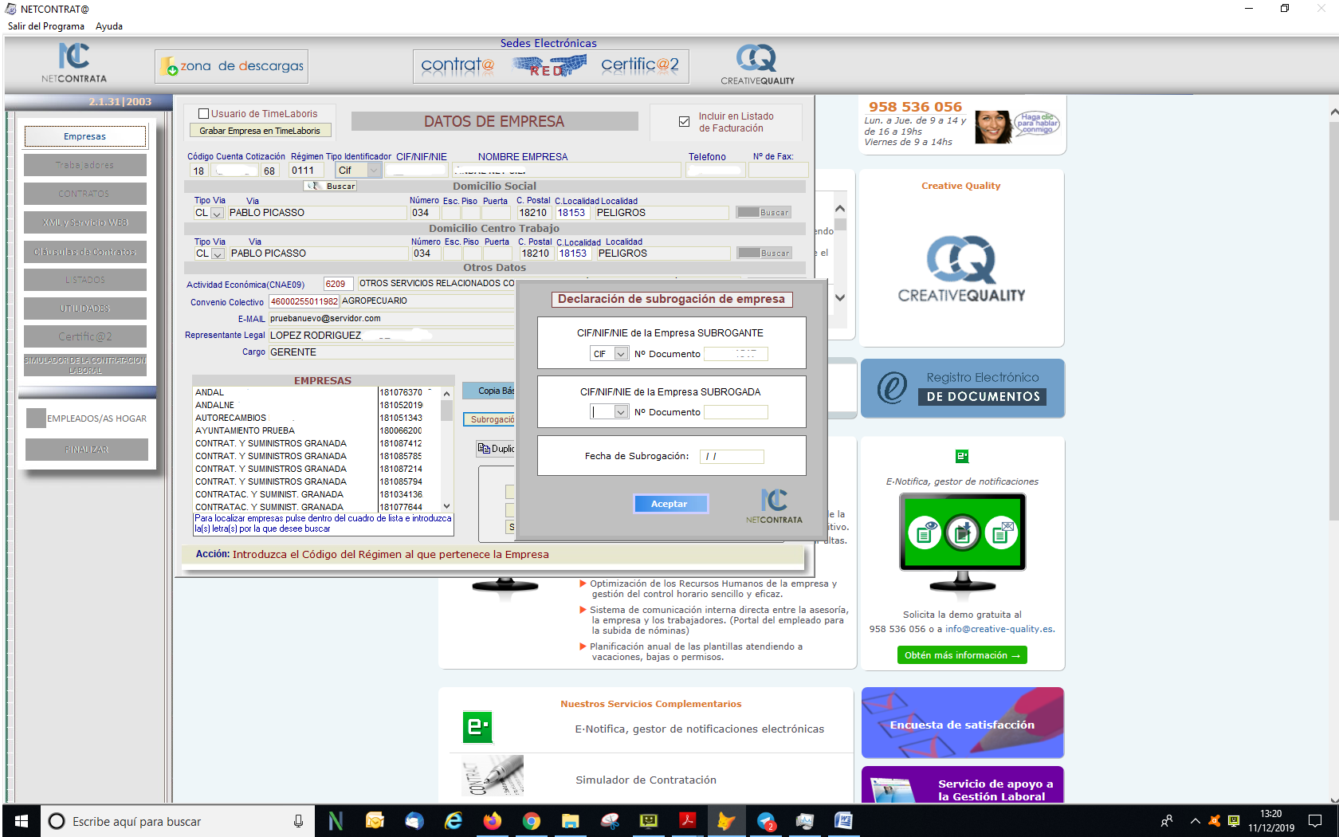This screenshot has width=1339, height=837.
Task: Click Buscar for Domicilio Centro Trabajo
Action: click(x=764, y=253)
